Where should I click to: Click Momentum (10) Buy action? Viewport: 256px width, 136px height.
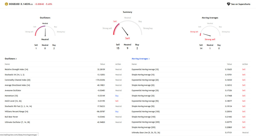117,96
